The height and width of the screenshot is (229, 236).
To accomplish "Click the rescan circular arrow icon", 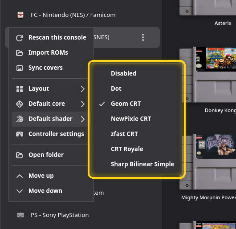I will tap(20, 38).
